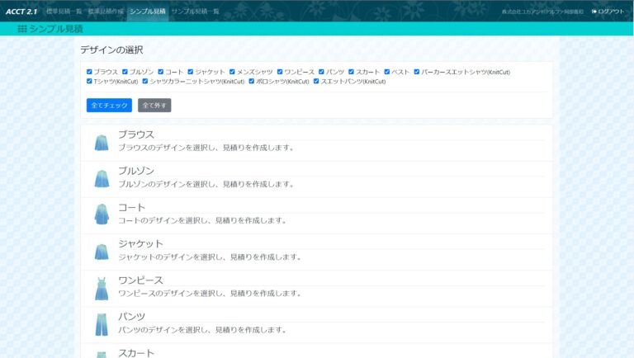This screenshot has height=358, width=634.
Task: Open the パンツ design title
Action: [x=132, y=317]
